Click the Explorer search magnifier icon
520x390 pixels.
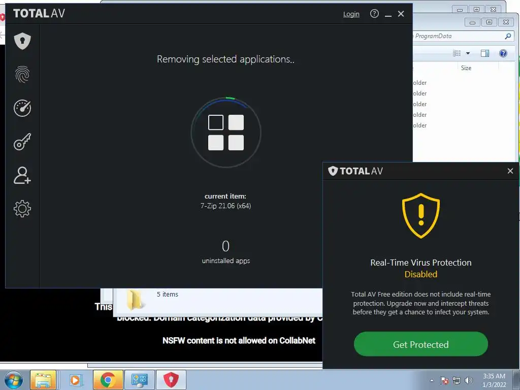(x=508, y=36)
